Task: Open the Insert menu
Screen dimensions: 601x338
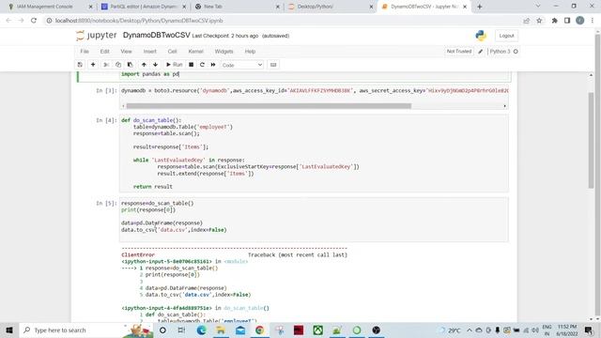Action: tap(150, 52)
